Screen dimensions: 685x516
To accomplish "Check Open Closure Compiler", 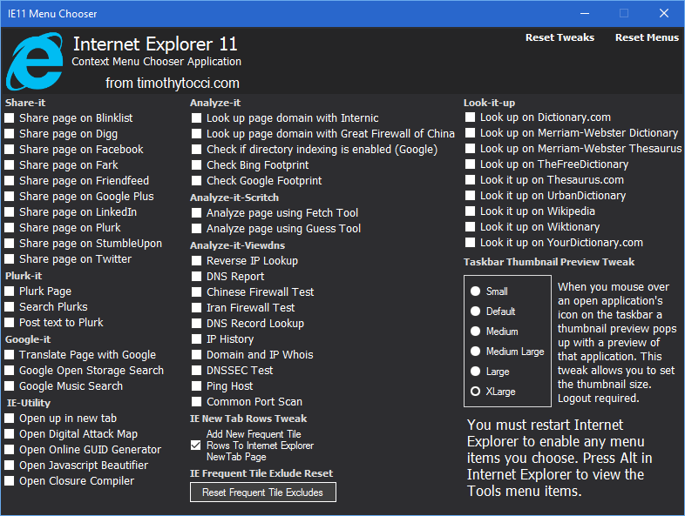I will (x=10, y=481).
